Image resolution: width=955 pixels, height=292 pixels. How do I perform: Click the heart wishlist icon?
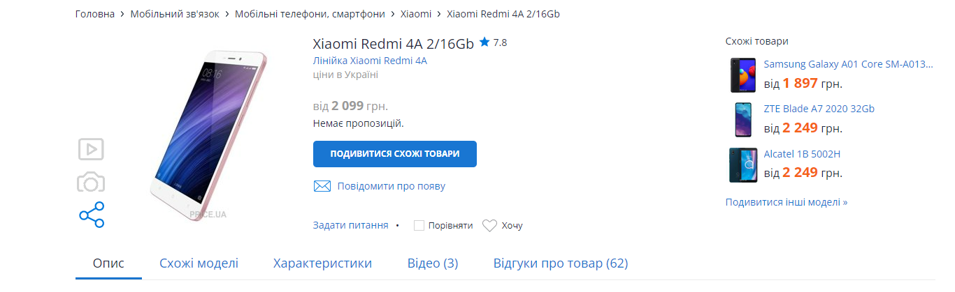(489, 225)
